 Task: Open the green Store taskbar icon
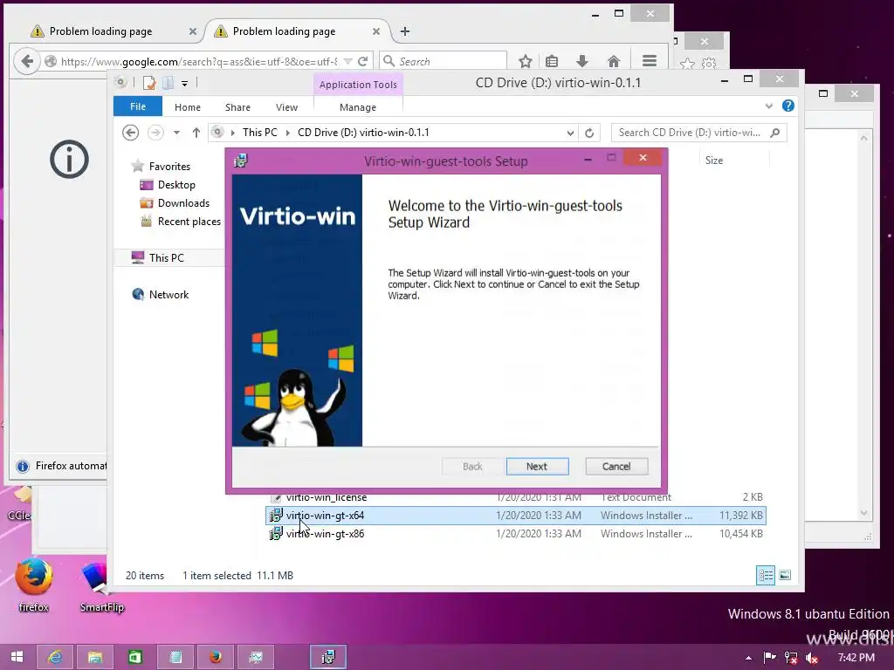click(135, 657)
